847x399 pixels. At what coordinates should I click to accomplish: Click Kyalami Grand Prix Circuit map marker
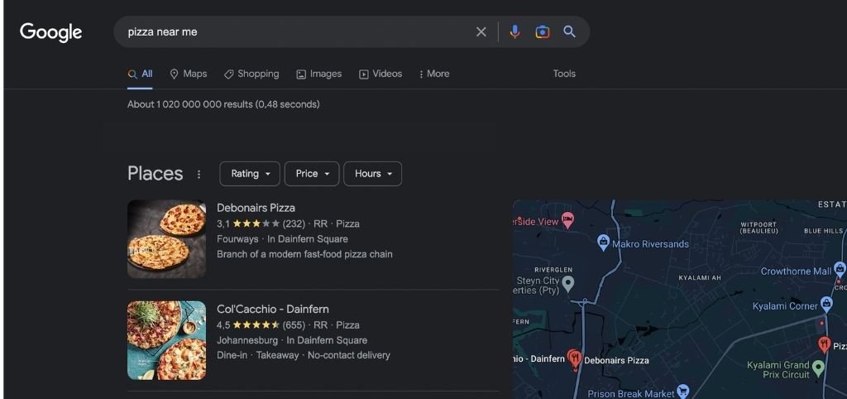pos(818,366)
